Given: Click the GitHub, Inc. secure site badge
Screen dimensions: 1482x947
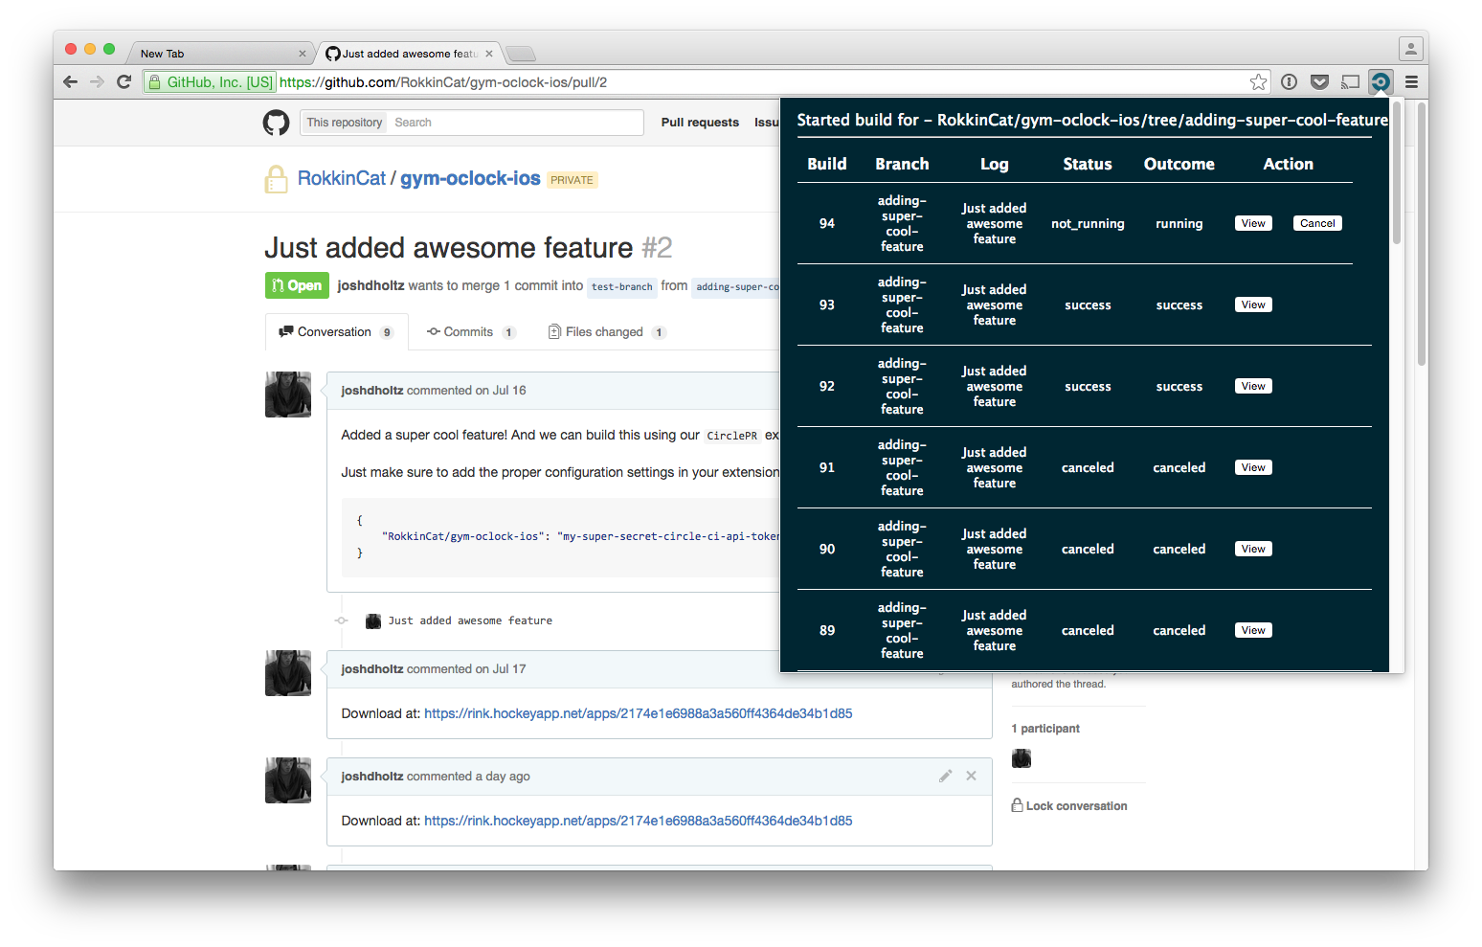Looking at the screenshot, I should [211, 82].
